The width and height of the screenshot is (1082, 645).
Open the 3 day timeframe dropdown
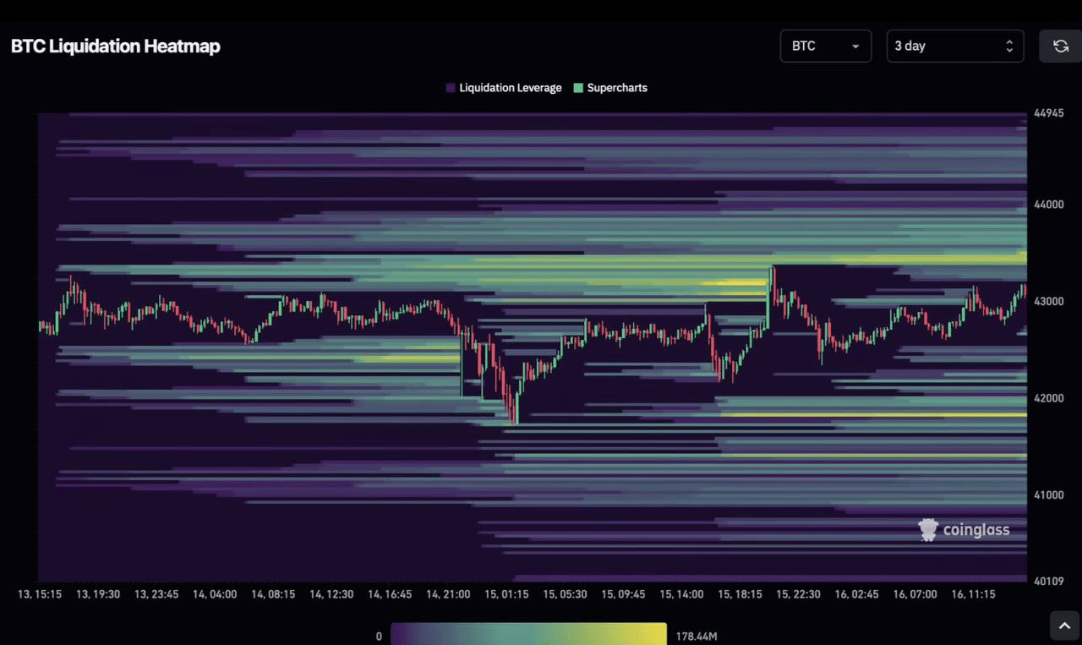point(954,46)
